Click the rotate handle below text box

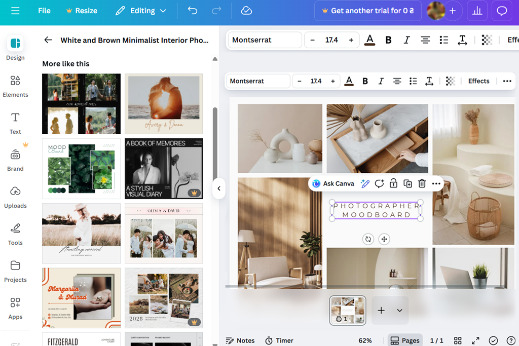point(368,239)
